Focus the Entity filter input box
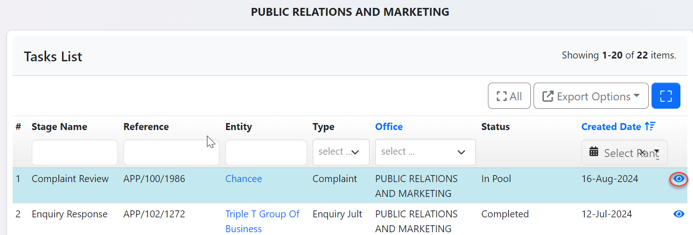 [266, 152]
